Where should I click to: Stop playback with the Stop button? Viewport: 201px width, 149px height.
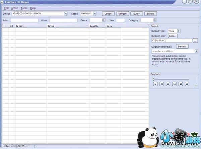click(168, 84)
